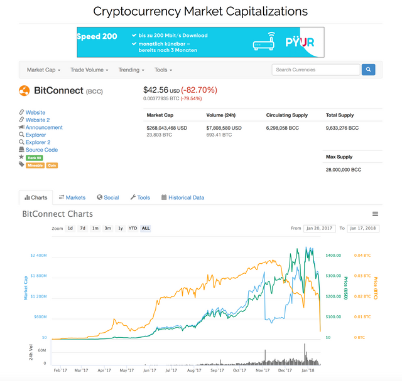Screen dimensions: 402x381
Task: Open the chart hamburger menu
Action: (375, 214)
